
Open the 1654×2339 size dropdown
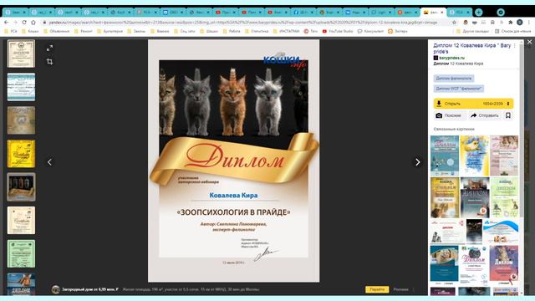click(496, 104)
